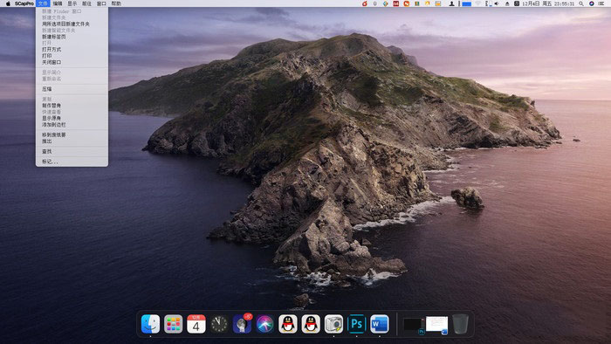This screenshot has height=344, width=611.
Task: Click the Clock icon in the Dock
Action: point(219,324)
